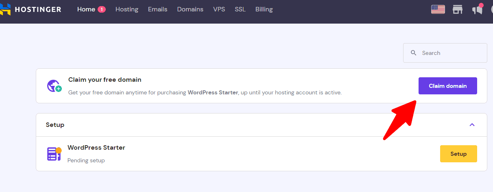Viewport: 493px width, 192px height.
Task: Go to the Home tab
Action: 86,9
